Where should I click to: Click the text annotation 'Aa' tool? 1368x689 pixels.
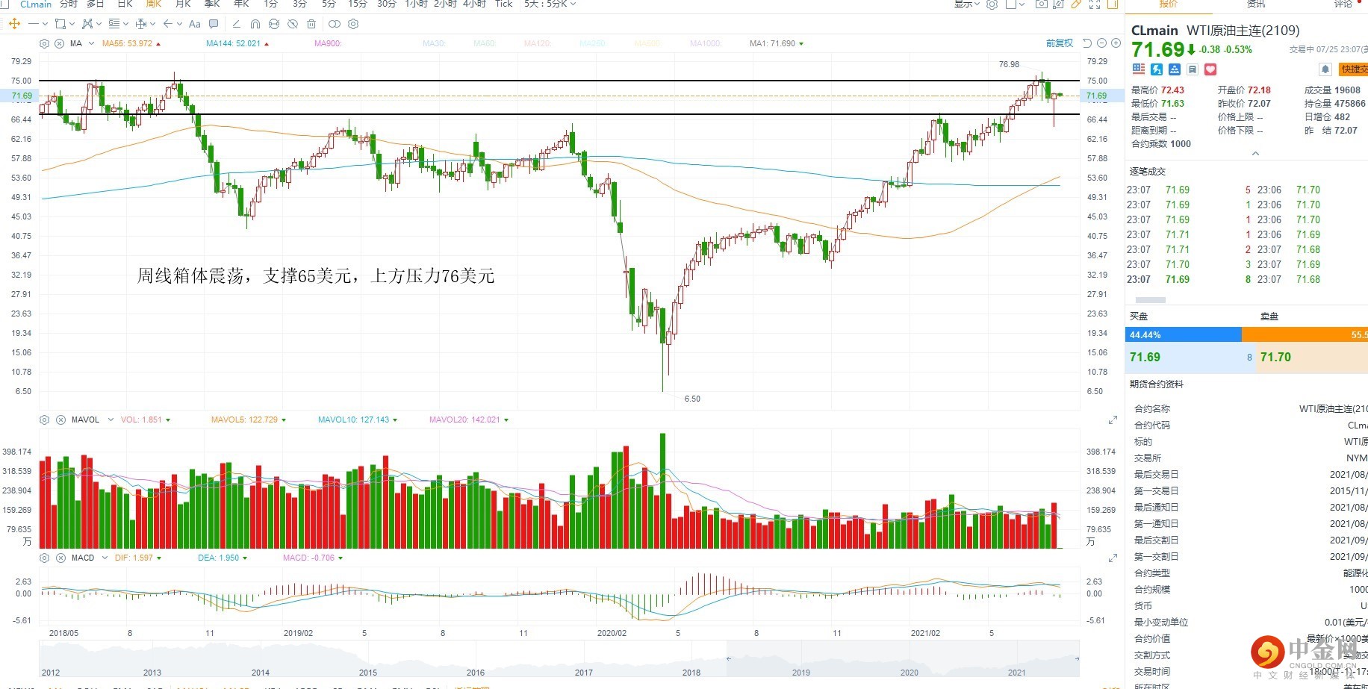[x=195, y=24]
